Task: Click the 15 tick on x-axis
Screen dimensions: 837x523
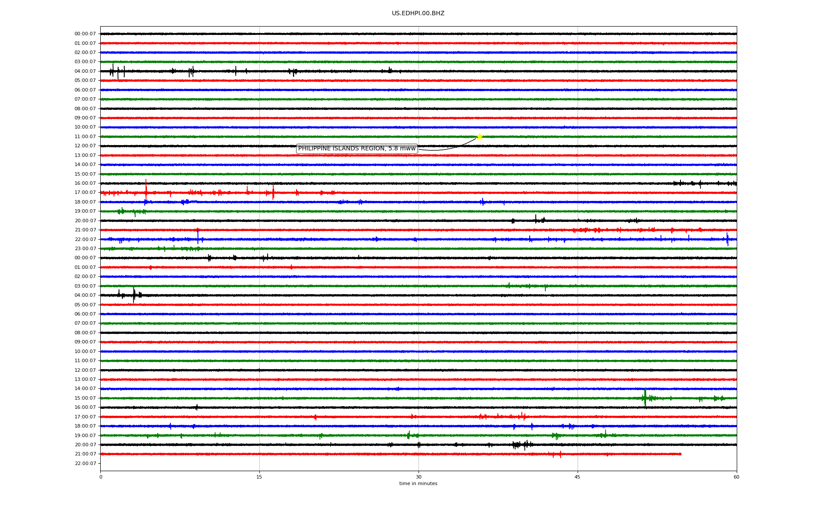Action: 259,477
